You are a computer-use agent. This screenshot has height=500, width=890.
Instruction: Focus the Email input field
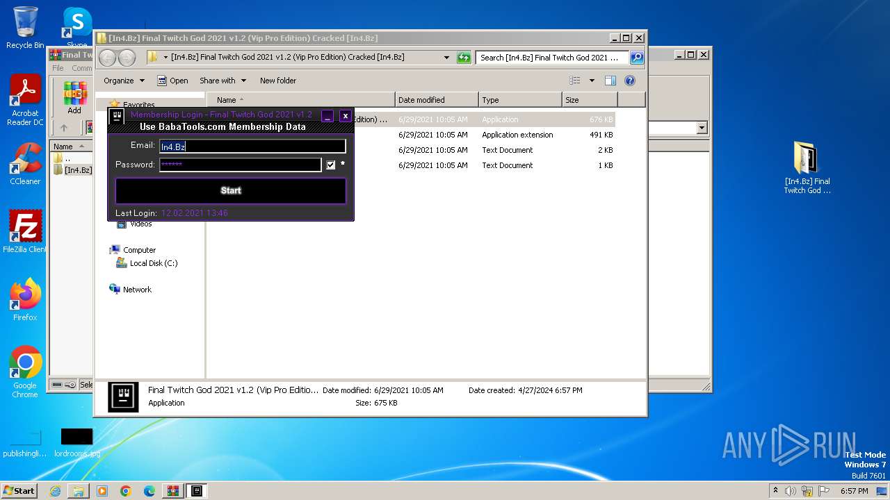point(252,146)
